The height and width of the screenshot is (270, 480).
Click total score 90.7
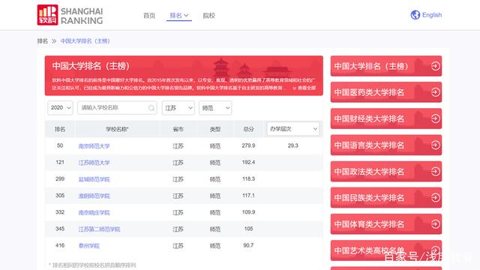click(248, 245)
